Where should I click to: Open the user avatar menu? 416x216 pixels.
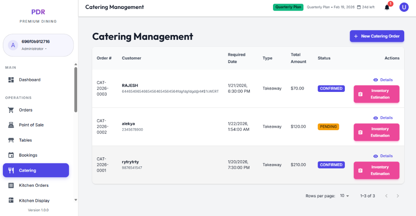[404, 7]
